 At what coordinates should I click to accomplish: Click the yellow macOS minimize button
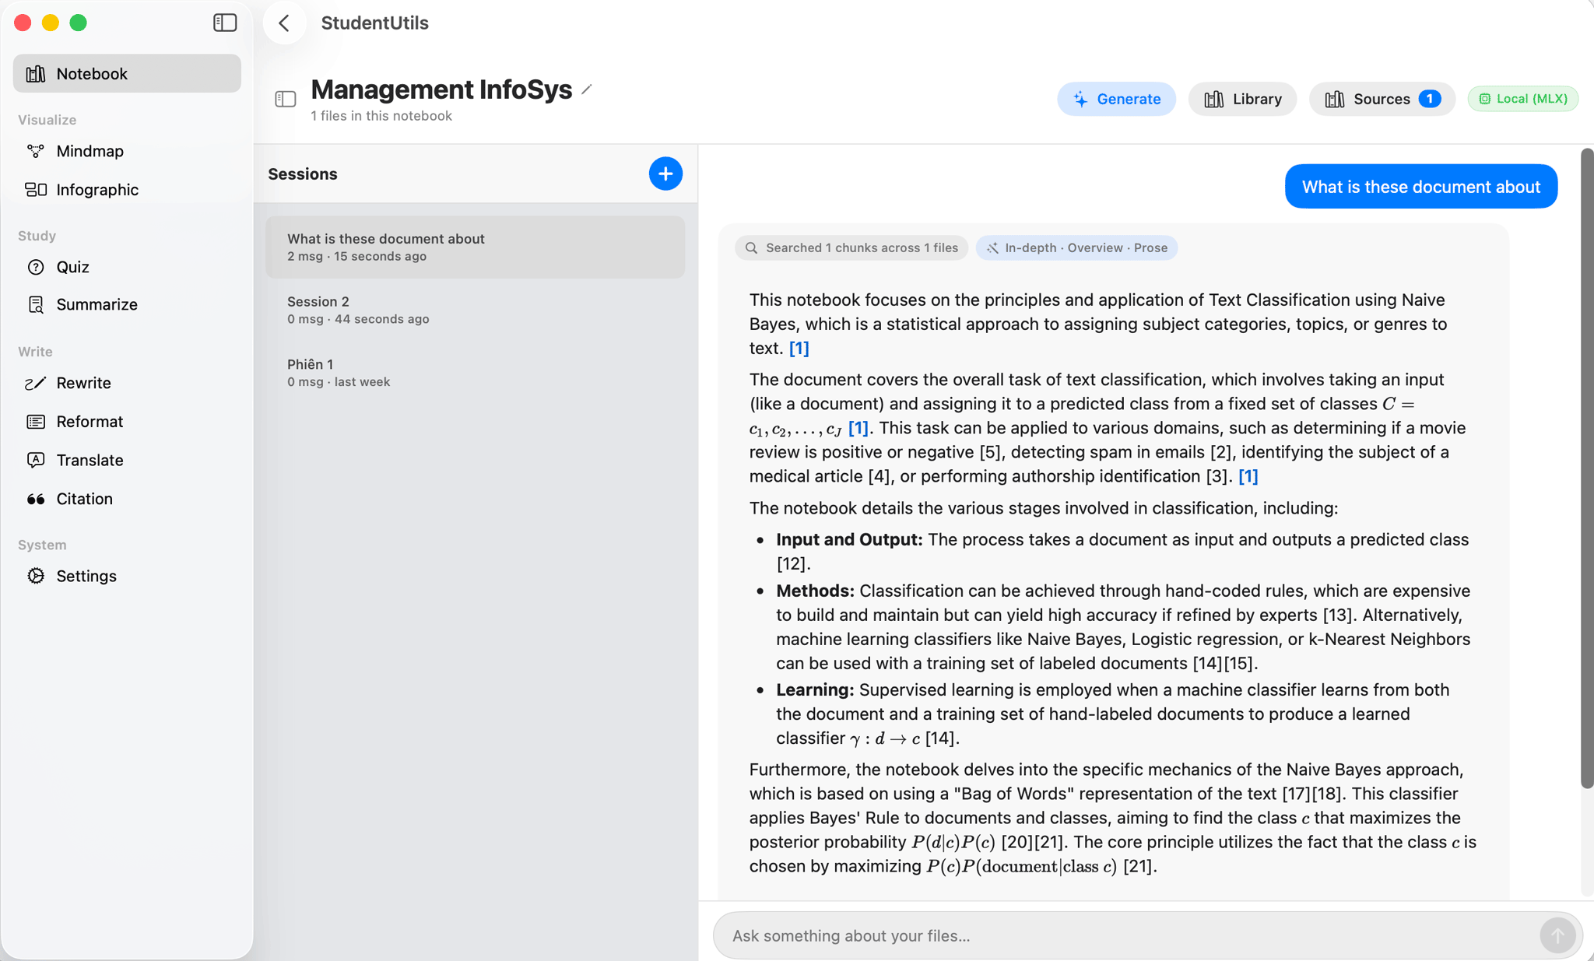point(51,23)
